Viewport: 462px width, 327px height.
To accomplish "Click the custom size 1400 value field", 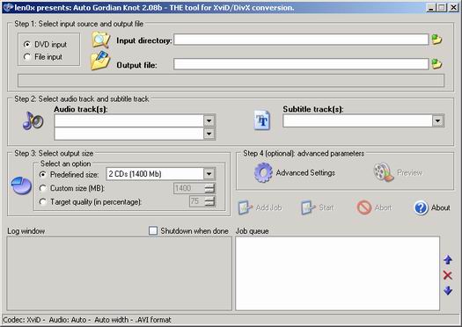I will click(189, 188).
